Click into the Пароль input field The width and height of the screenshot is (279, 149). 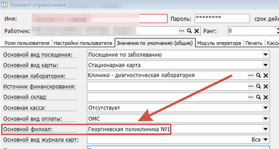click(x=222, y=19)
